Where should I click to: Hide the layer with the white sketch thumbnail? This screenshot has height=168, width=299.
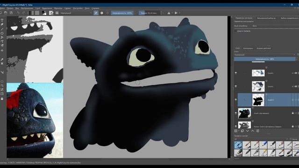[236, 86]
